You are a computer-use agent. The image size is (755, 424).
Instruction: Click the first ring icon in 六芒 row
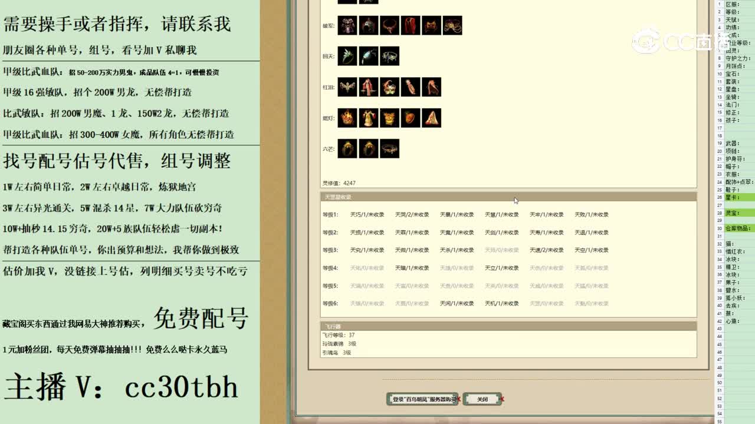coord(347,148)
